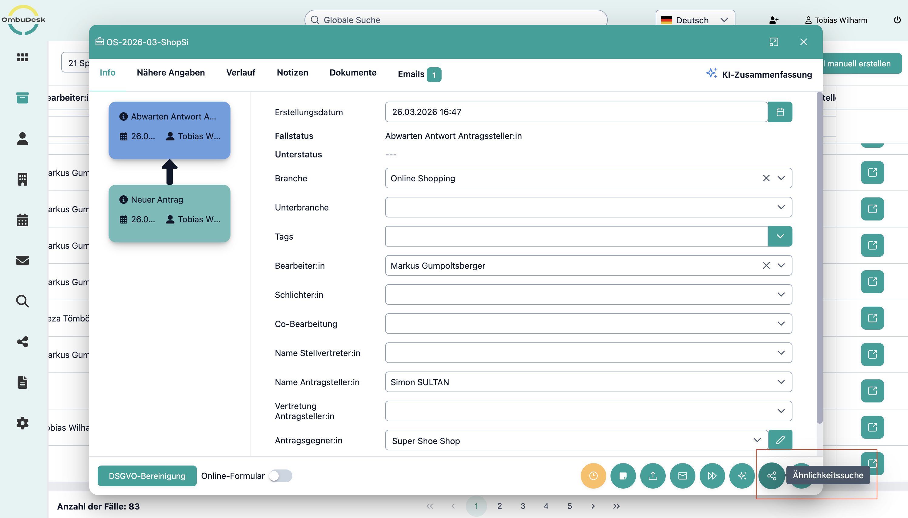The image size is (908, 518).
Task: Open the Tömbö row's case in background list
Action: [872, 318]
